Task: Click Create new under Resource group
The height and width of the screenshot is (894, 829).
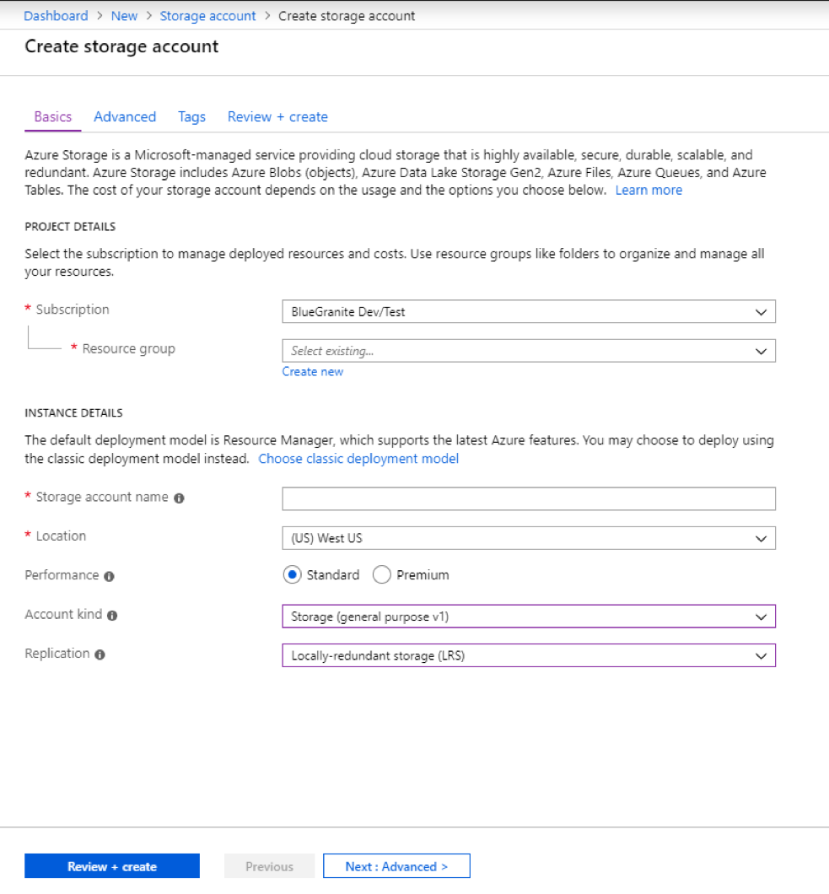Action: (x=313, y=371)
